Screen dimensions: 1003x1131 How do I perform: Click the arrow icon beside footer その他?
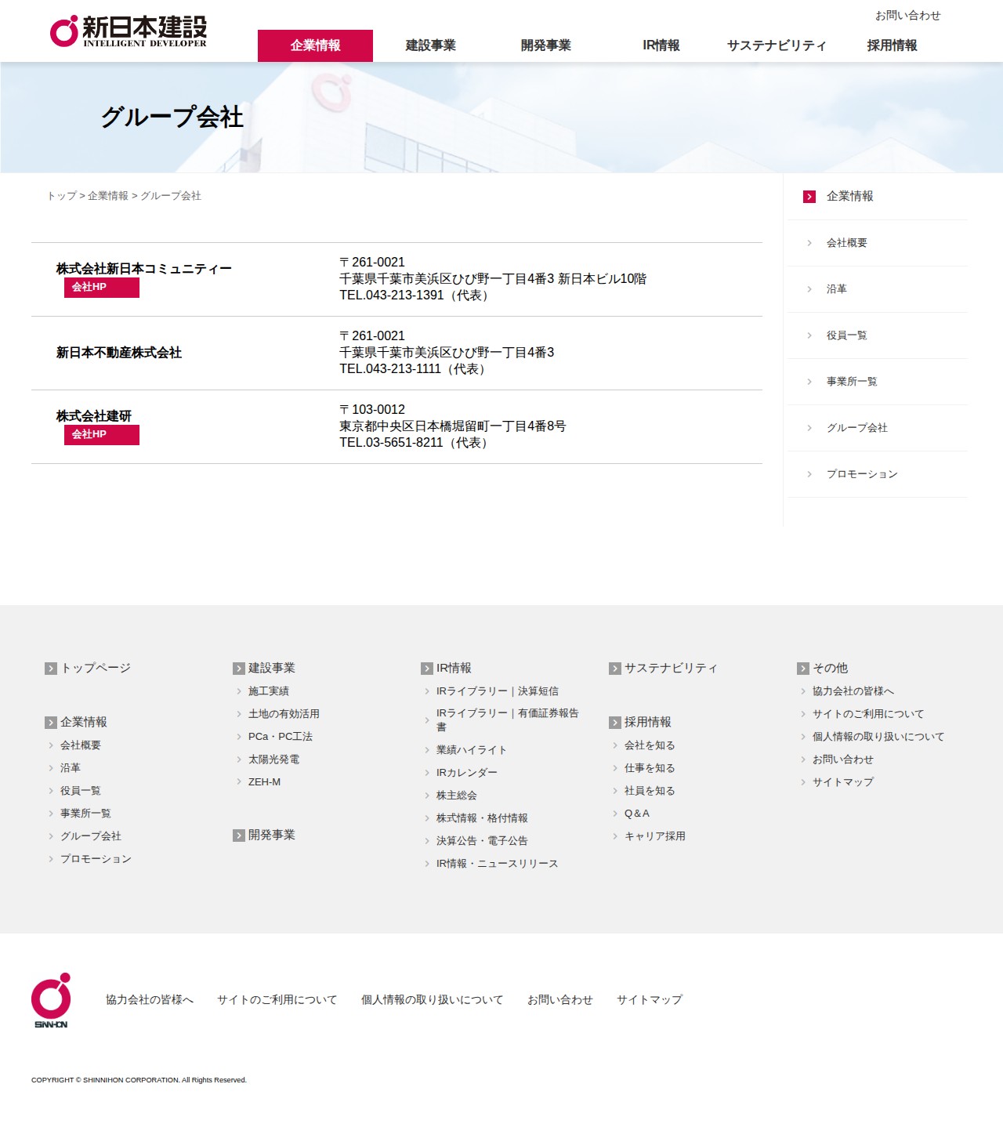(x=803, y=669)
